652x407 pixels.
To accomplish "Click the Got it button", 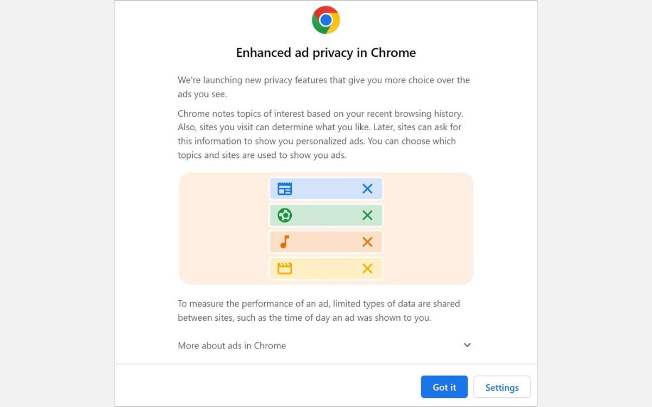I will click(444, 387).
